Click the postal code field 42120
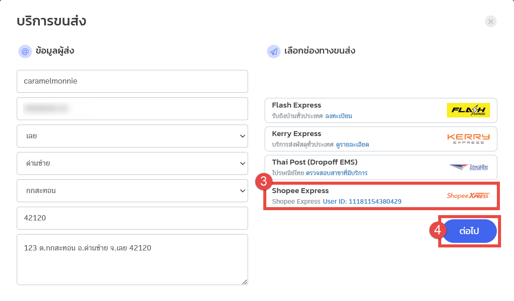Viewport: 514px width, 301px height. tap(132, 218)
